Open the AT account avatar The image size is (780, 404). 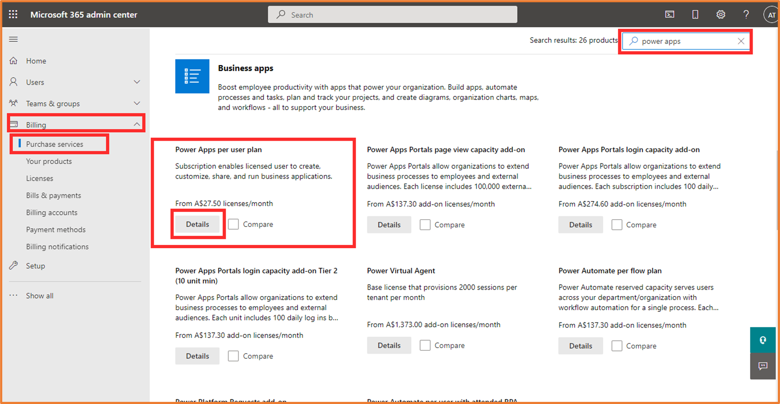coord(771,14)
